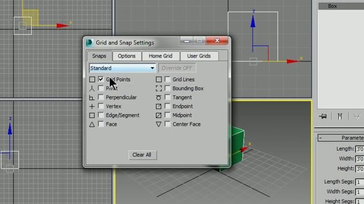Screen dimensions: 364x204
Task: Enable the Edge/Segment snap checkbox
Action: pyautogui.click(x=101, y=115)
